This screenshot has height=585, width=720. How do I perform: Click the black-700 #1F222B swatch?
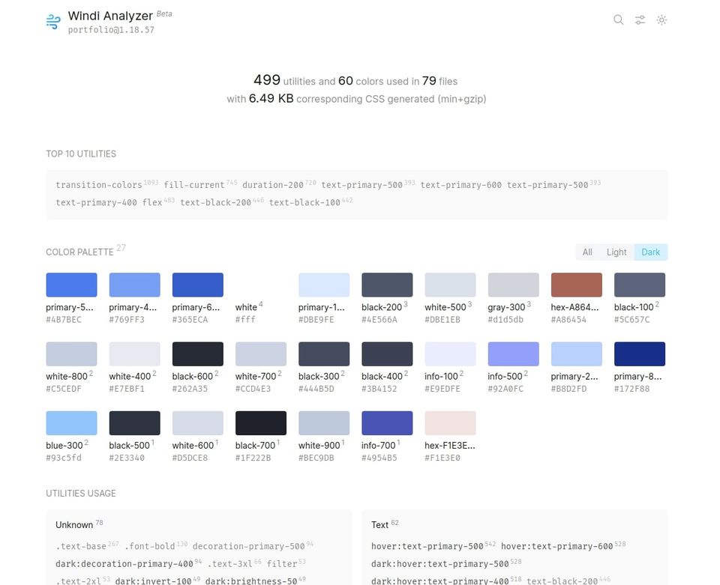pyautogui.click(x=261, y=423)
